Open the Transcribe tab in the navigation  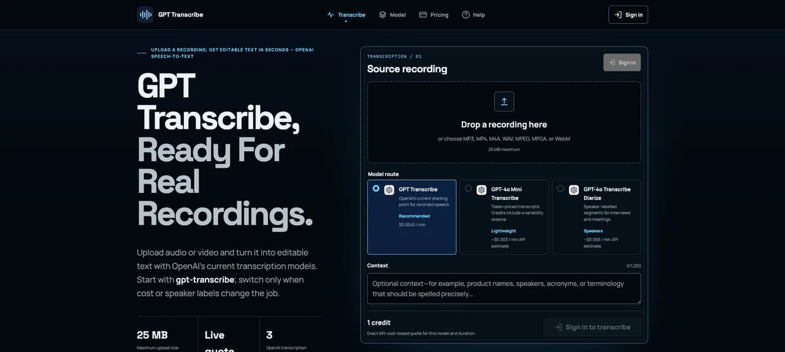point(346,15)
